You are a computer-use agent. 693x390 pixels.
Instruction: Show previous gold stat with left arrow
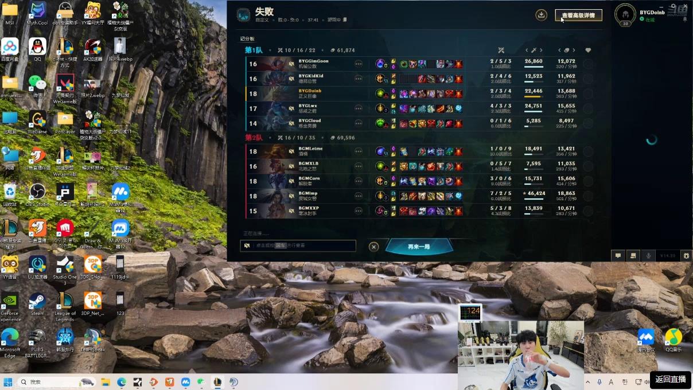[x=559, y=50]
